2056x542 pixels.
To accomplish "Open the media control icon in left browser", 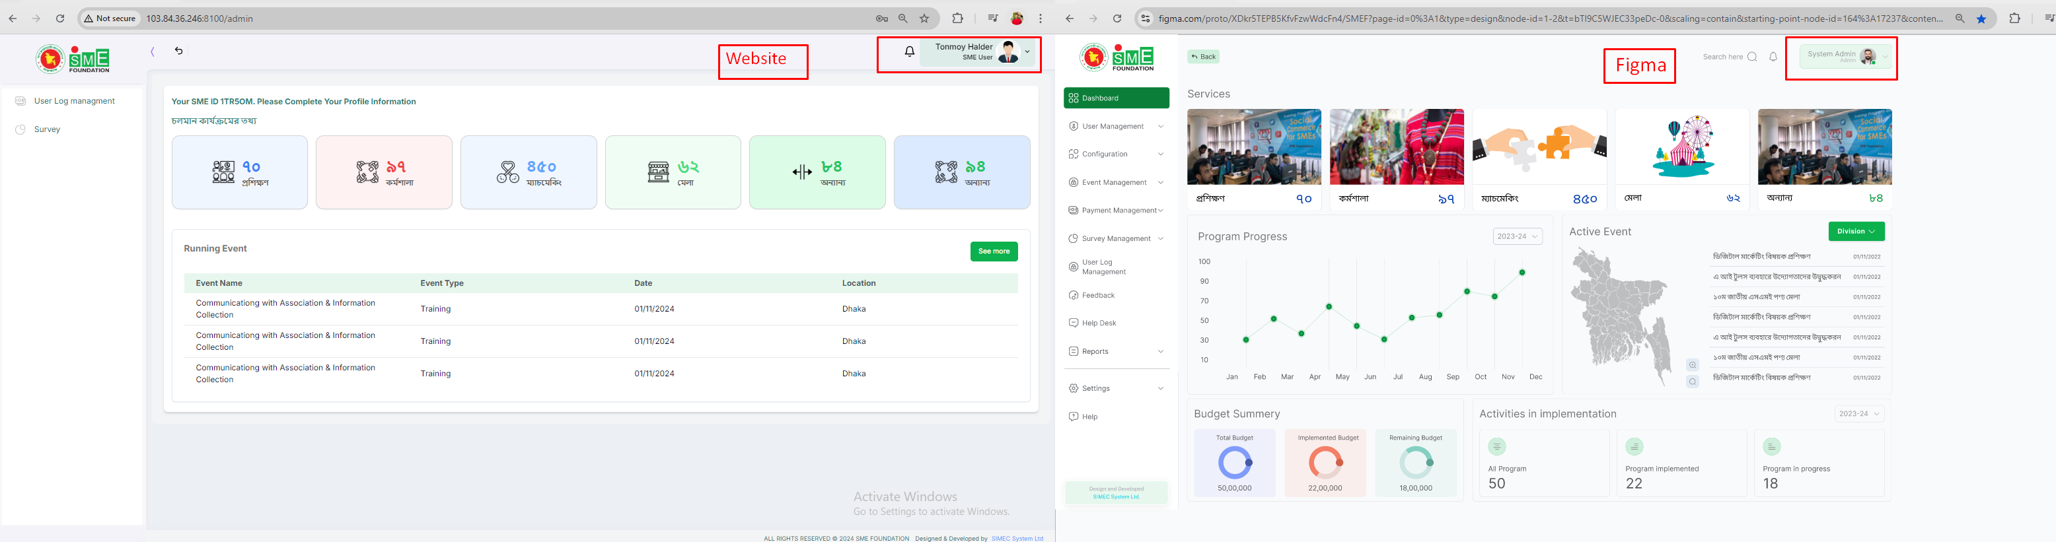I will [993, 18].
